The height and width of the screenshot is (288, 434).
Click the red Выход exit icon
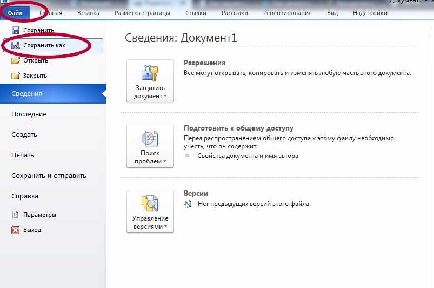[x=16, y=230]
